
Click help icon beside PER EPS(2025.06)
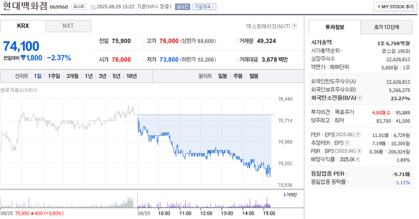click(x=358, y=135)
